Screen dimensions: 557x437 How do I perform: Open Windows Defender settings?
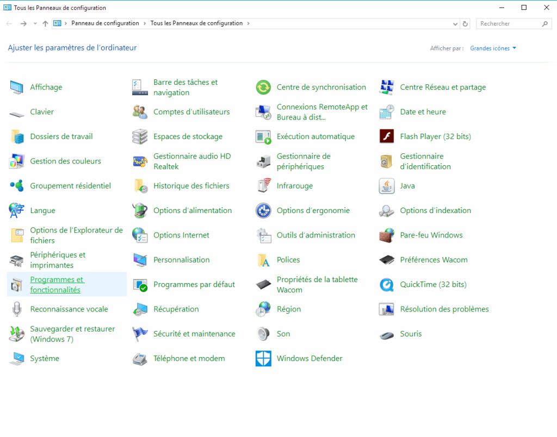pos(309,358)
